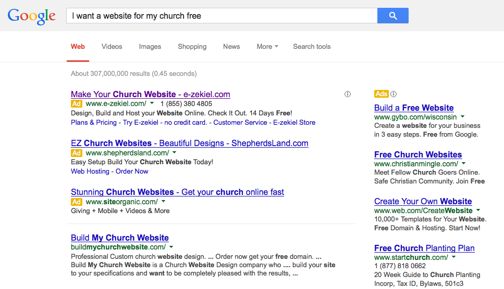This screenshot has height=289, width=504.
Task: Open Build My Church Website result
Action: tap(119, 238)
